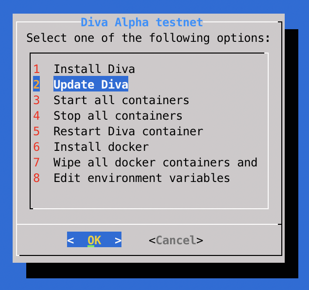
Task: Click the highlighted number 2 tag
Action: pos(36,85)
